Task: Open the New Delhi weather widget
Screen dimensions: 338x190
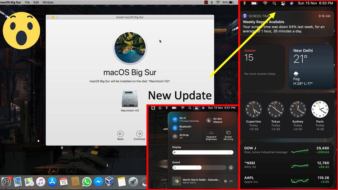Action: (311, 67)
